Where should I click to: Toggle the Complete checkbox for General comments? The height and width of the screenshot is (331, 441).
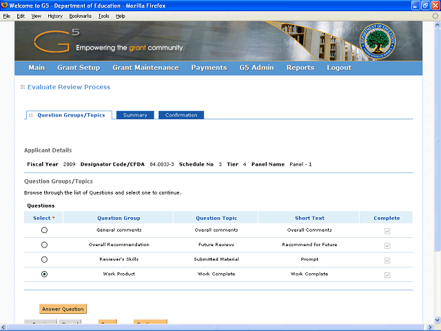point(387,230)
